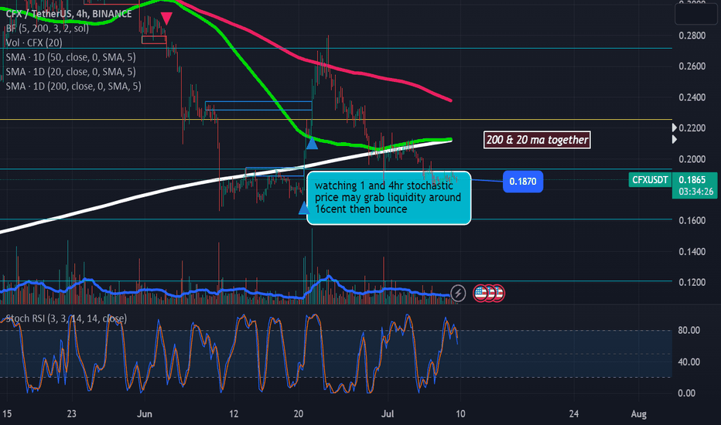Click the blue up triangle near 0.21
Screen dimensions: 721x425
[312, 144]
